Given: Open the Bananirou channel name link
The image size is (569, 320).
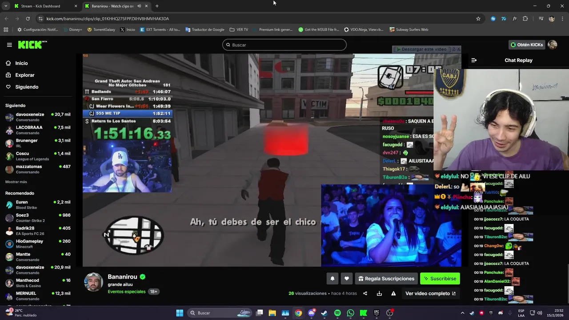Looking at the screenshot, I should (x=122, y=277).
